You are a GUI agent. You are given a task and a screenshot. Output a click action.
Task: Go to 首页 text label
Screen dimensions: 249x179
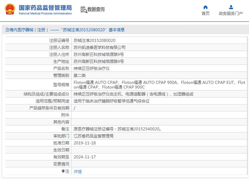[205, 14]
